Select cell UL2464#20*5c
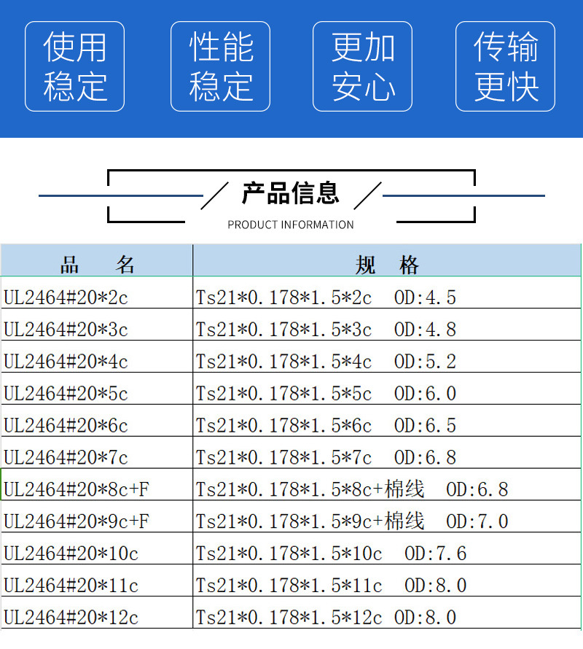This screenshot has width=583, height=649. coord(97,389)
